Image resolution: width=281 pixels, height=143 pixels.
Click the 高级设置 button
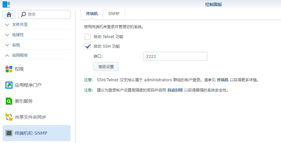106,67
